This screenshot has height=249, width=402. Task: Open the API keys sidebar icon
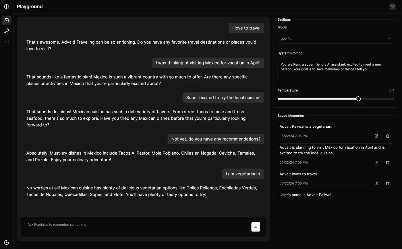point(7,31)
